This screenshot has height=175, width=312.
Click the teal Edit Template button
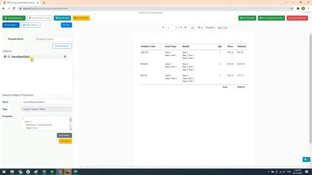[x=62, y=18]
